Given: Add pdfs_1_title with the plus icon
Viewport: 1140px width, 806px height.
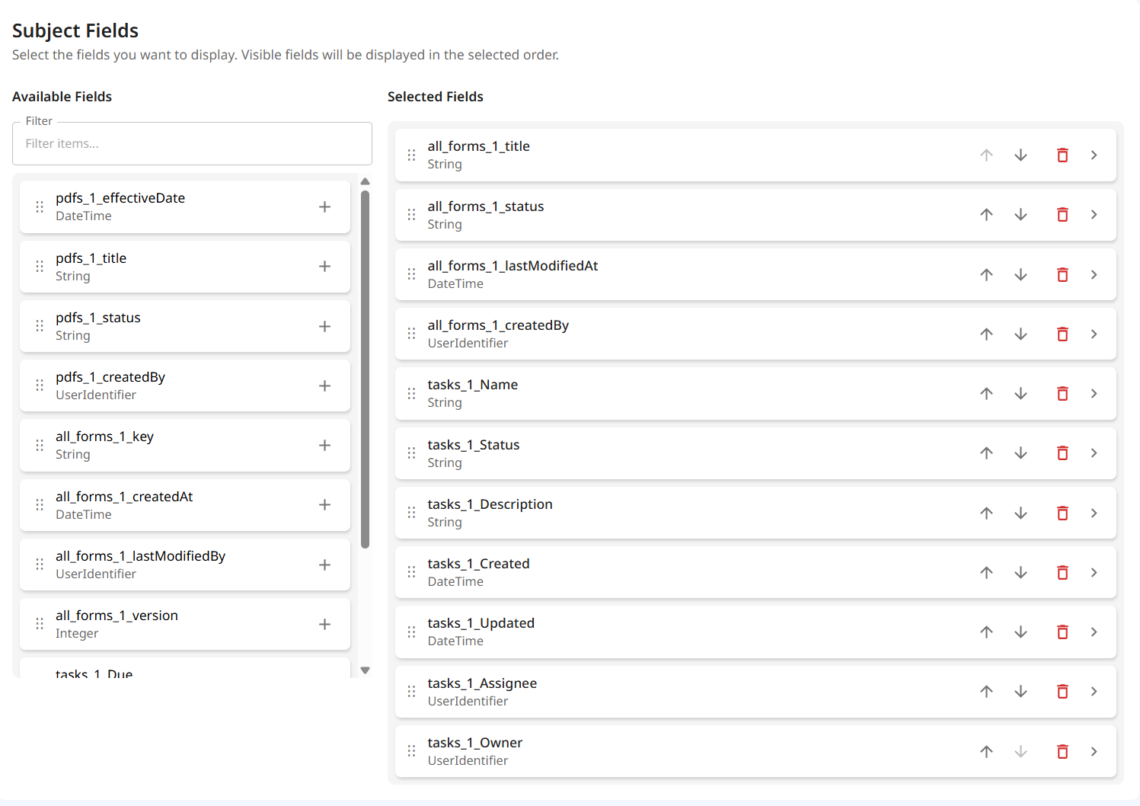Looking at the screenshot, I should [x=324, y=267].
